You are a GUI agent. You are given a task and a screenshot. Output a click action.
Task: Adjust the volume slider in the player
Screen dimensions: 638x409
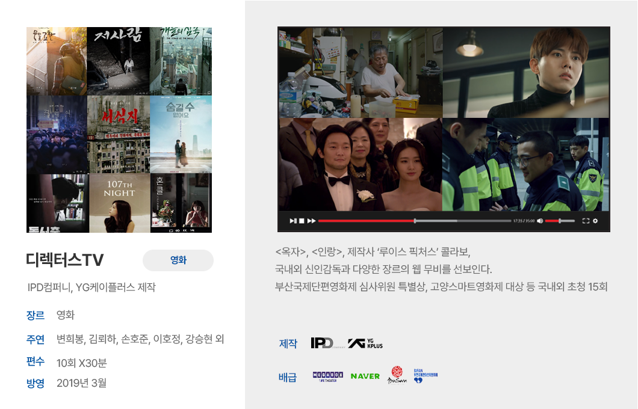coord(559,221)
